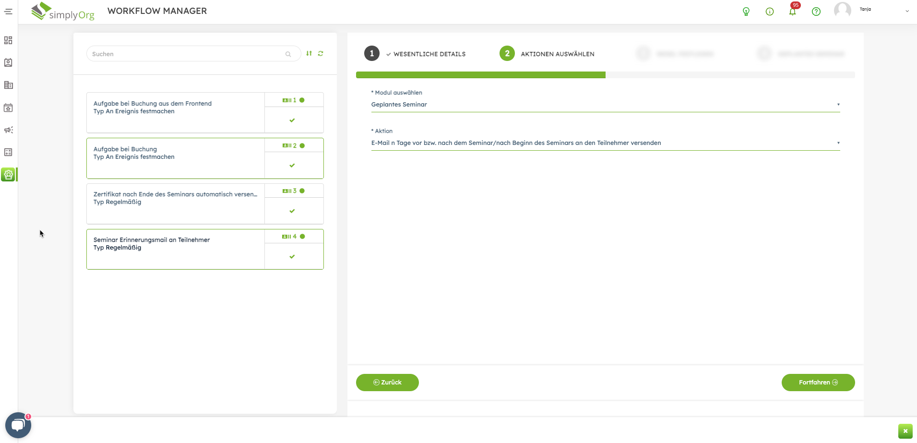Open the hamburger menu in the sidebar

click(9, 12)
